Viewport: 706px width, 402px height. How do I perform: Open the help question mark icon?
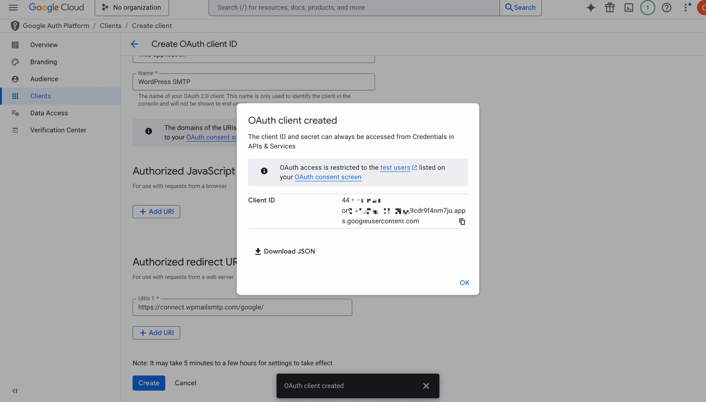pos(667,7)
